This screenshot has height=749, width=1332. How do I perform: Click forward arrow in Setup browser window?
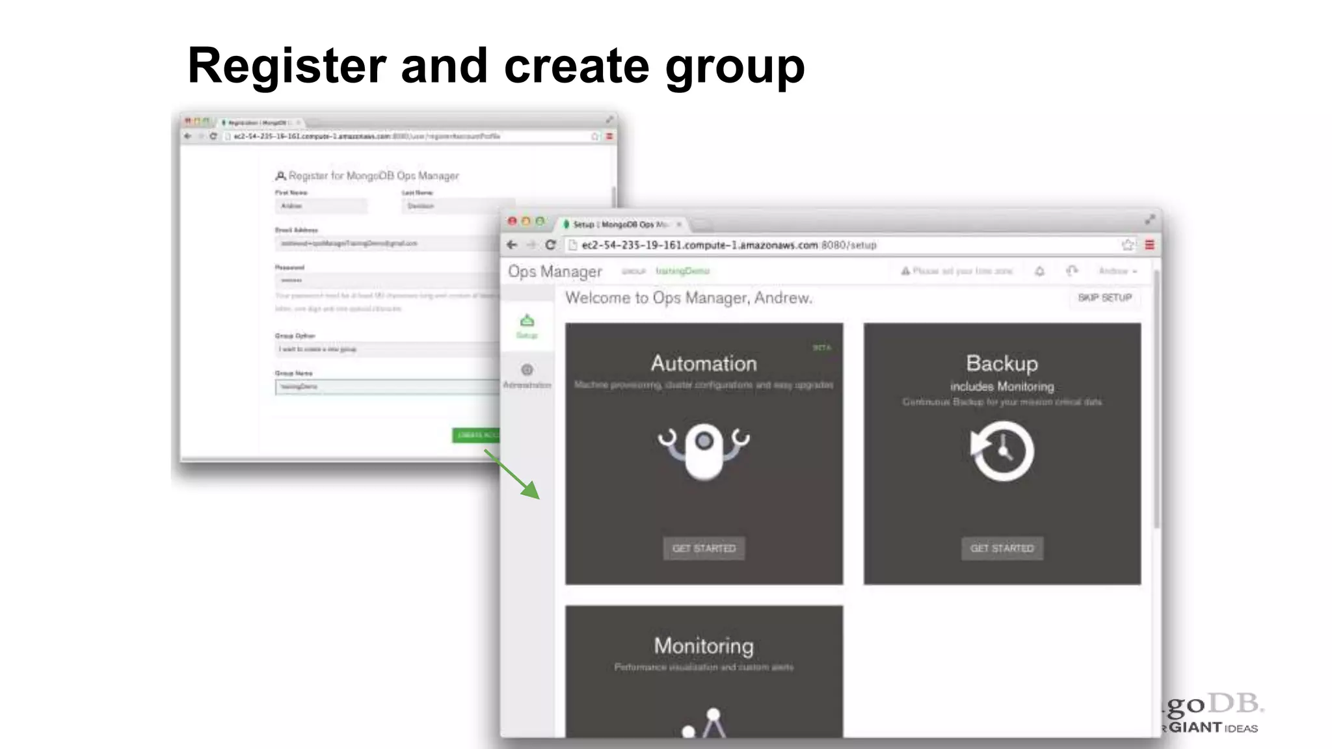pyautogui.click(x=531, y=245)
